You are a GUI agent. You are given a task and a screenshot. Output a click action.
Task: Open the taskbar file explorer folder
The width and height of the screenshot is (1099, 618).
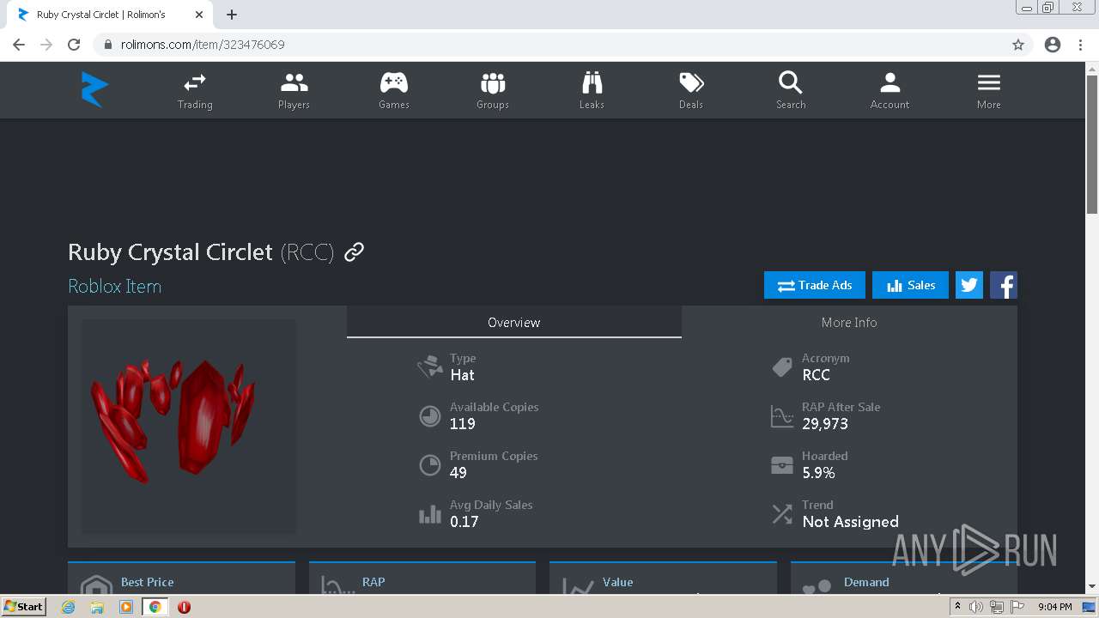click(x=97, y=607)
